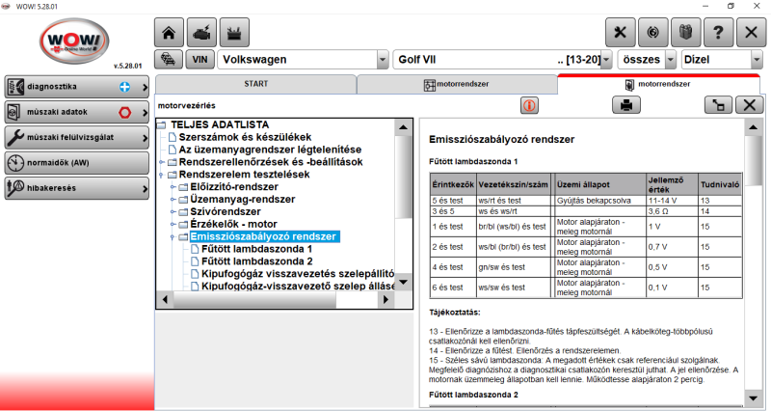Click the 'Gyújtás bekapcsolva' cell
Screen dimensions: 771x411
click(x=599, y=201)
